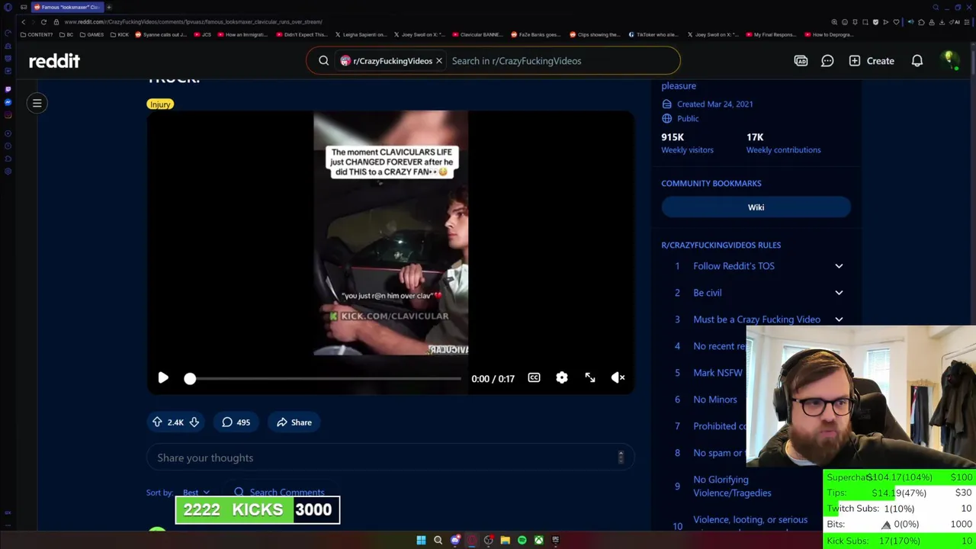Viewport: 976px width, 549px height.
Task: Open the BC bookmarks folder
Action: [66, 34]
